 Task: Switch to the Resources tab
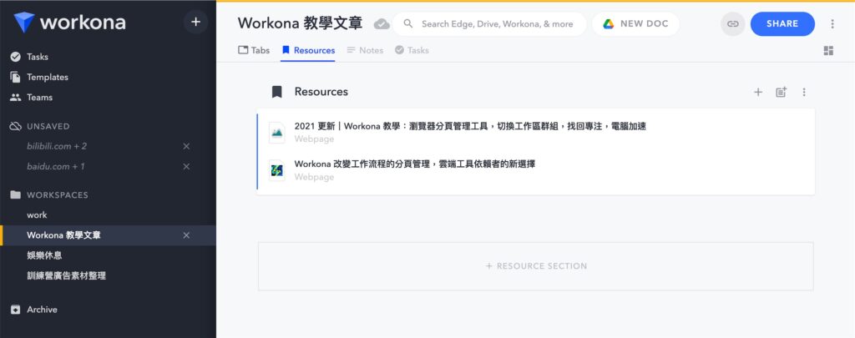click(x=308, y=50)
